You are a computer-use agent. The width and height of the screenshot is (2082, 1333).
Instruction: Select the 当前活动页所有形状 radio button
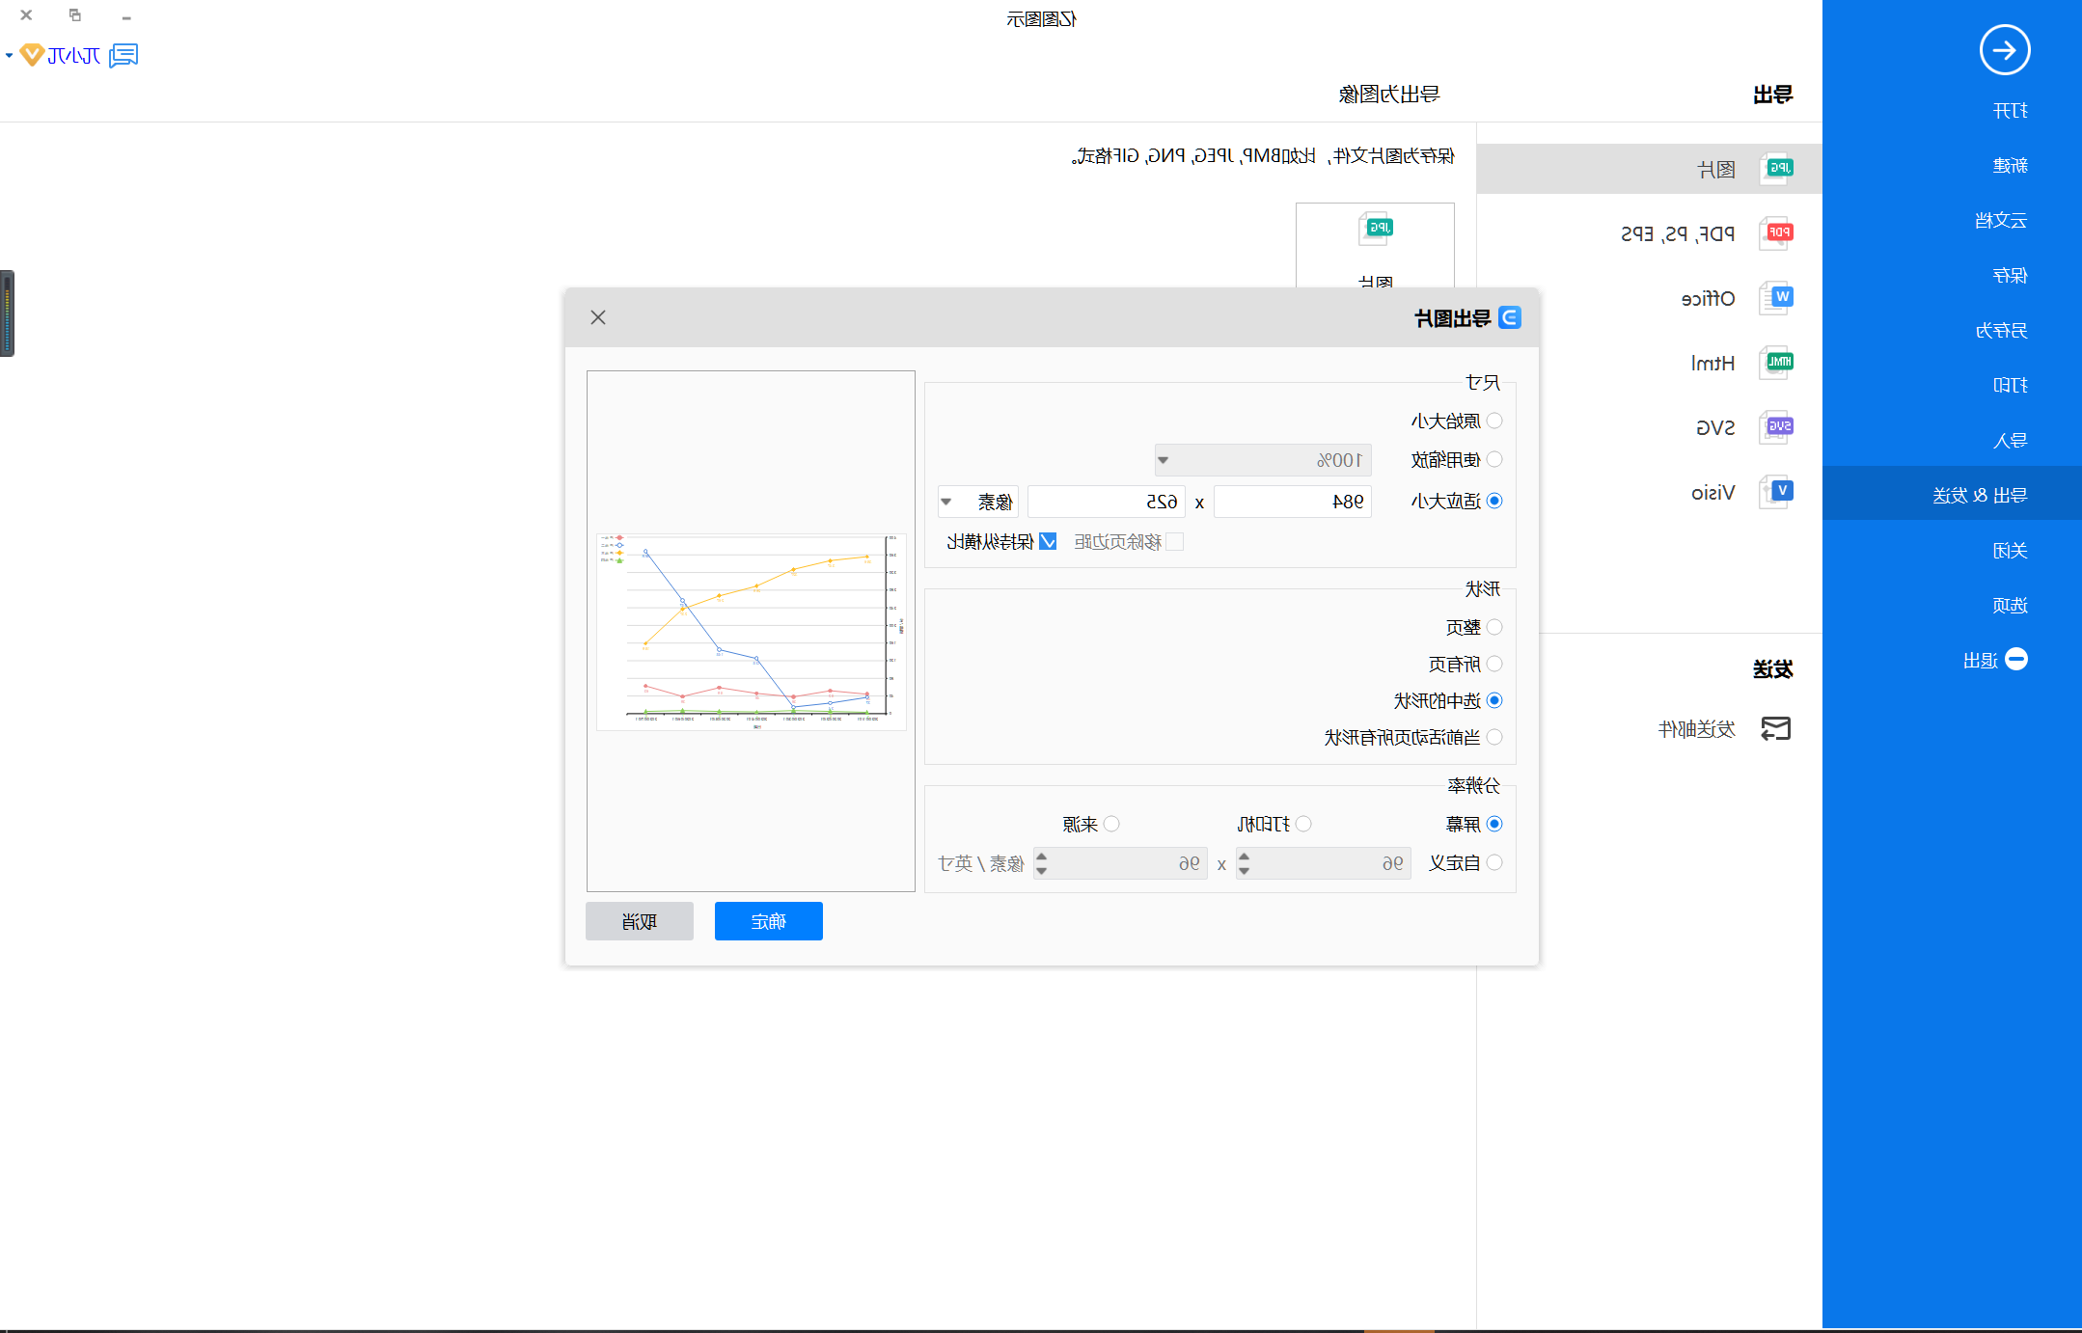(1494, 737)
